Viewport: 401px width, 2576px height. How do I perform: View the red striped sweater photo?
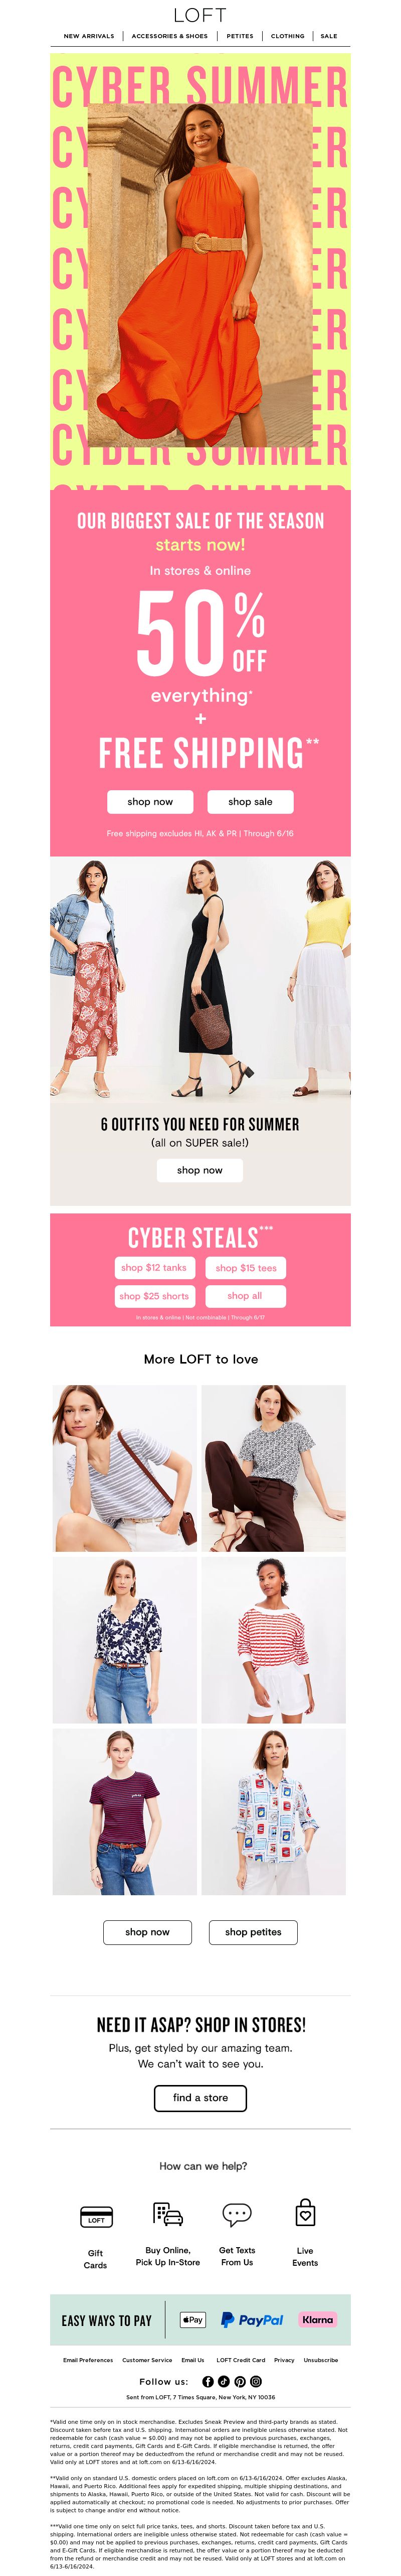(273, 1640)
